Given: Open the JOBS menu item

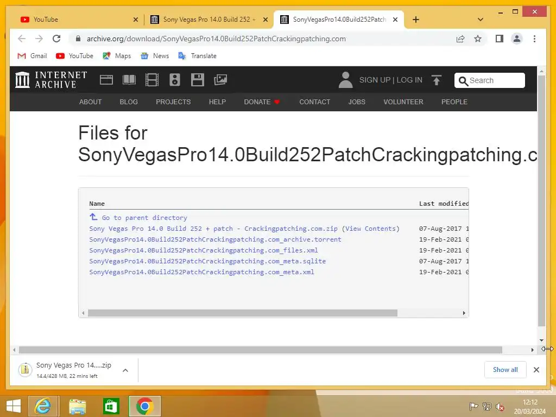Looking at the screenshot, I should (357, 102).
